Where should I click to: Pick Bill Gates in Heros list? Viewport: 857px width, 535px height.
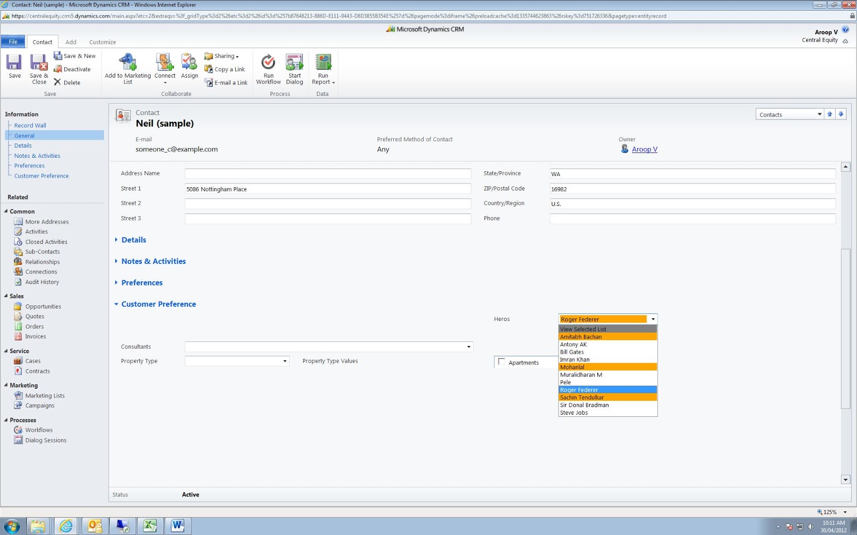607,352
